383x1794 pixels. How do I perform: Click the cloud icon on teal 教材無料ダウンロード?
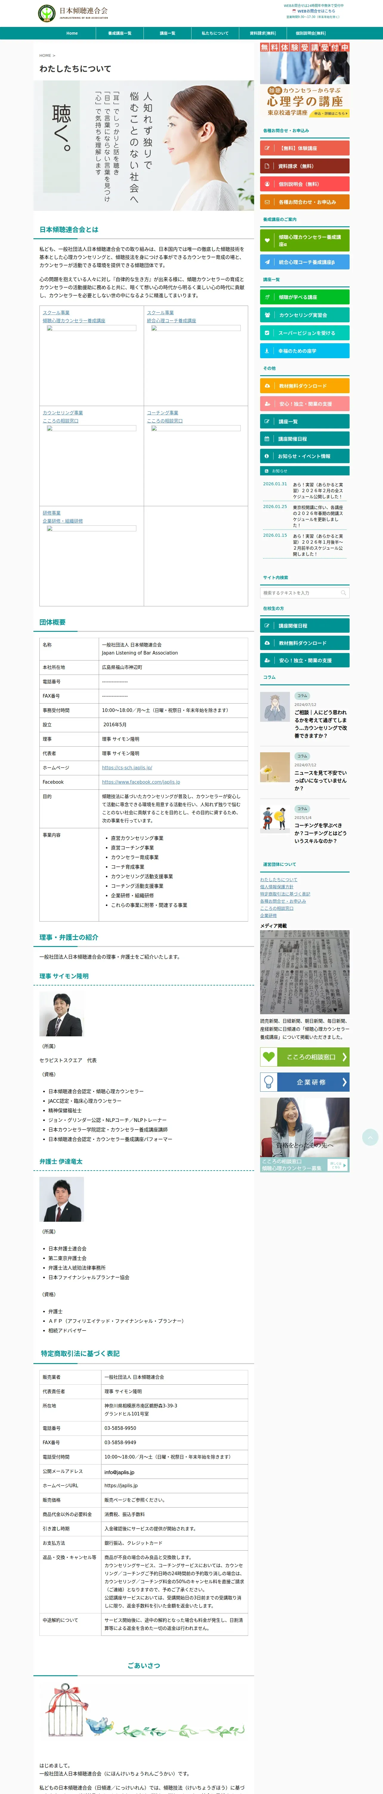click(x=267, y=643)
